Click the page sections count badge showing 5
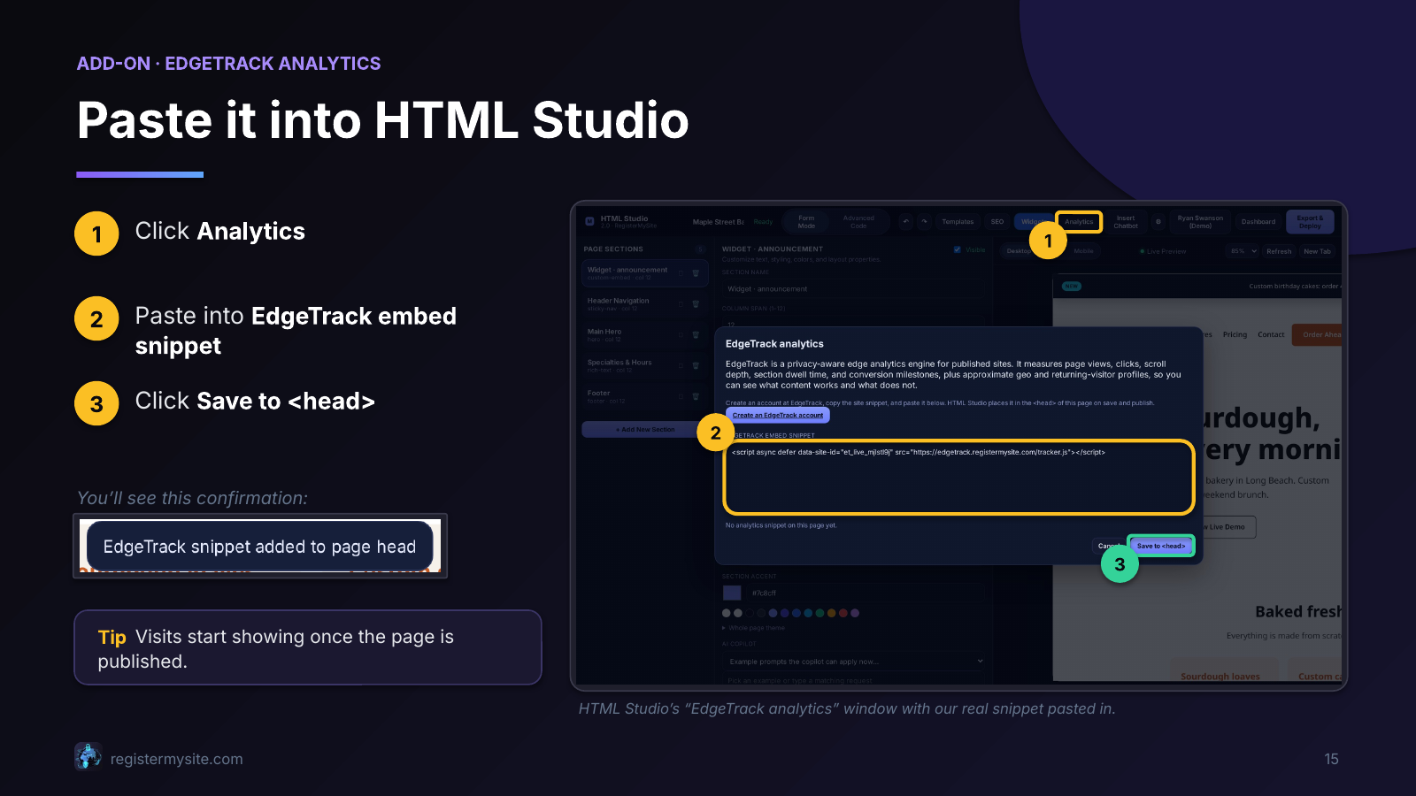Viewport: 1416px width, 796px height. coord(700,249)
